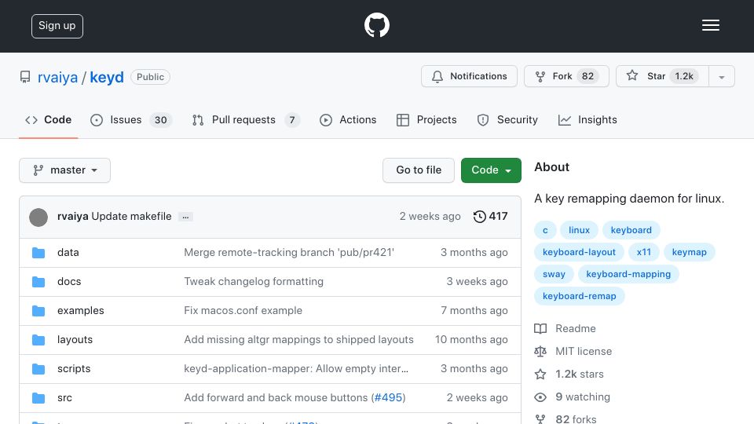Open the Security tab

[x=507, y=119]
